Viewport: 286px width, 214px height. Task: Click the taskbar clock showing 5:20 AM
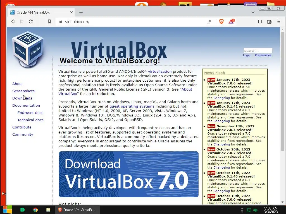(271, 210)
